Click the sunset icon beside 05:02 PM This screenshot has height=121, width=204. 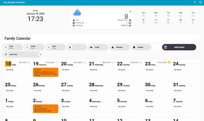point(130,26)
